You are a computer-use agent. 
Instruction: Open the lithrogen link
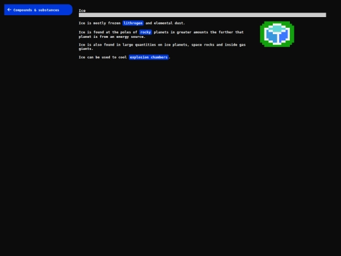pos(133,23)
